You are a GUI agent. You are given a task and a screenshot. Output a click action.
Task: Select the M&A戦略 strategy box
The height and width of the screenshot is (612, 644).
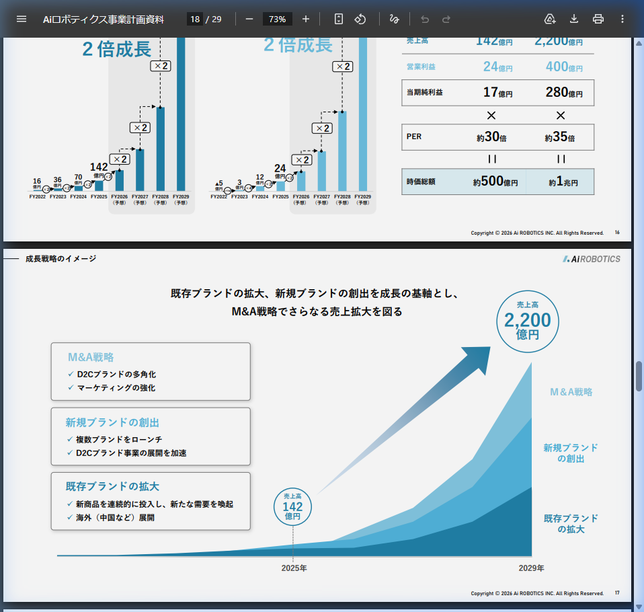(150, 371)
